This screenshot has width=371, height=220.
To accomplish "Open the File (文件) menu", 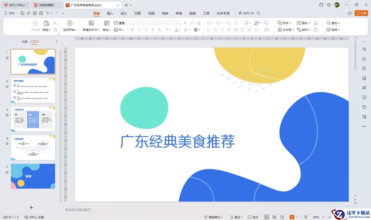I will pyautogui.click(x=10, y=13).
